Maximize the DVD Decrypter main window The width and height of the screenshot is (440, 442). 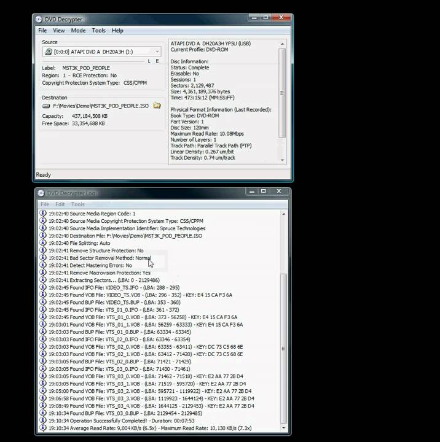point(266,17)
